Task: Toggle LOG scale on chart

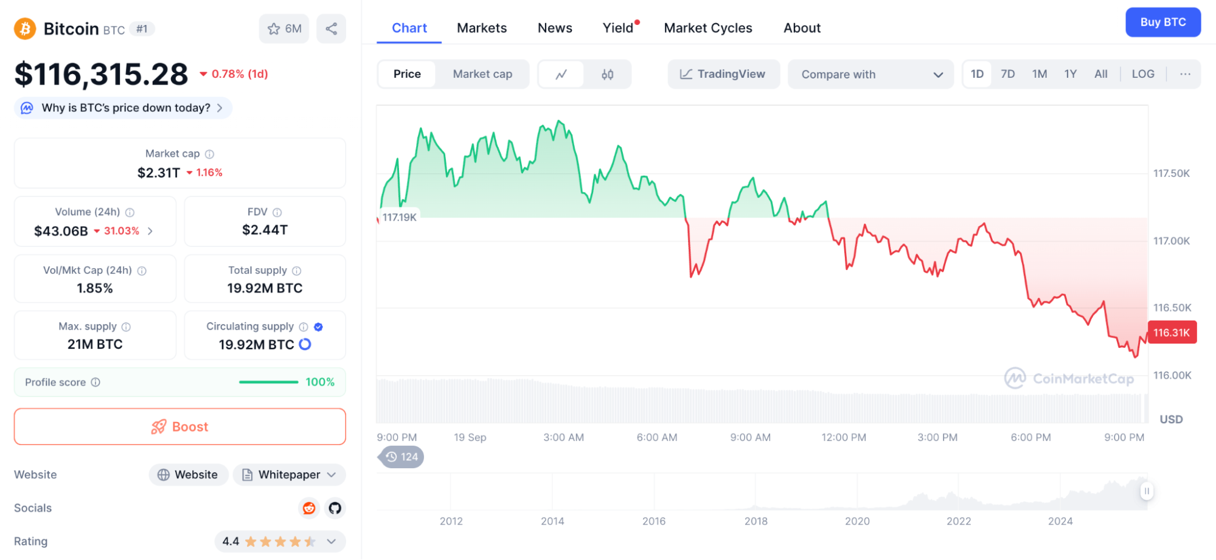Action: point(1143,74)
